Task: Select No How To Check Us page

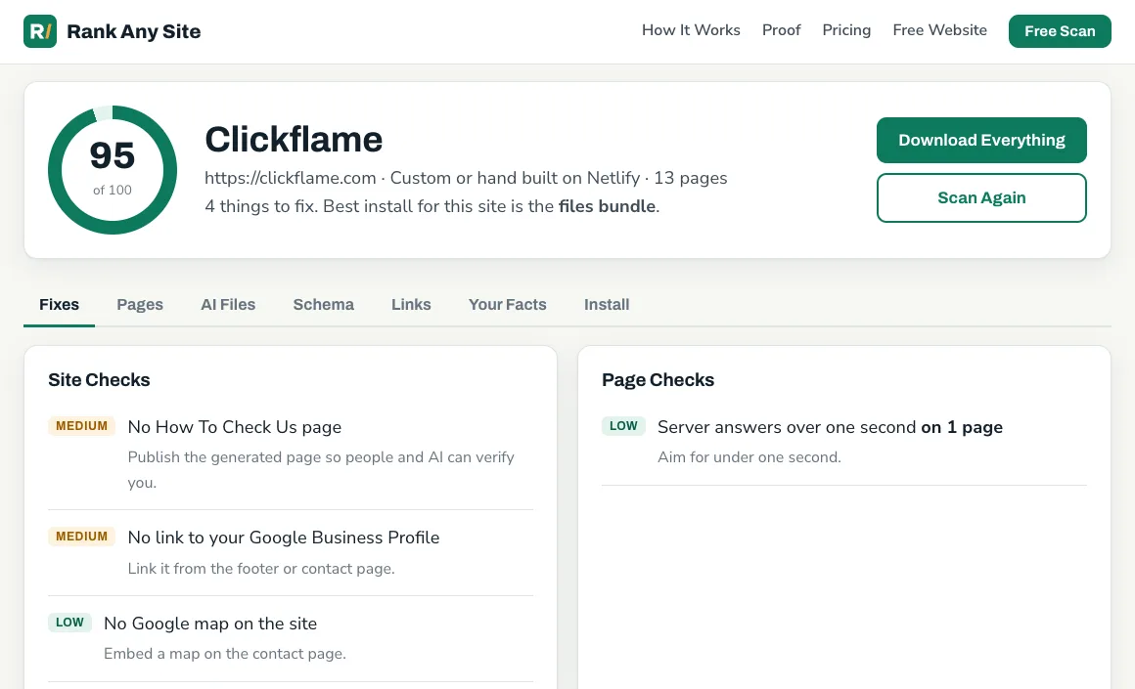Action: (235, 426)
